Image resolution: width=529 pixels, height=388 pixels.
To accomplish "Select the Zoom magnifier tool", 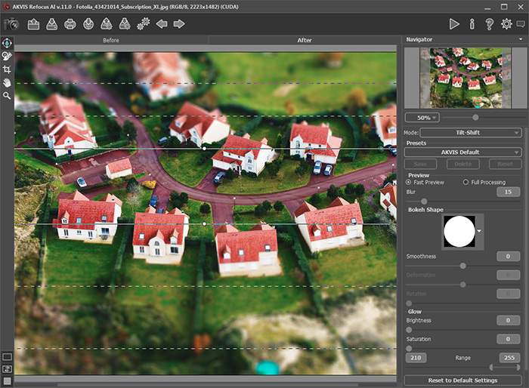I will tap(7, 96).
